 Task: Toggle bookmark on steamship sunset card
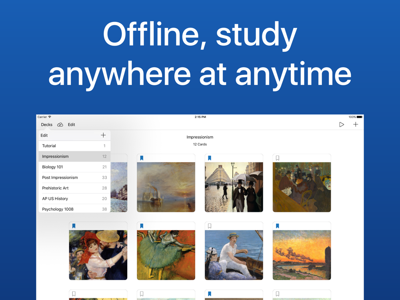[x=142, y=158]
